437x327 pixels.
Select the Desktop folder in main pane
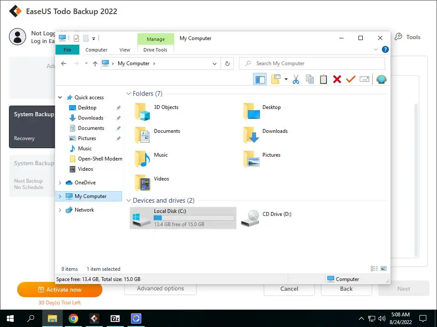tap(262, 111)
